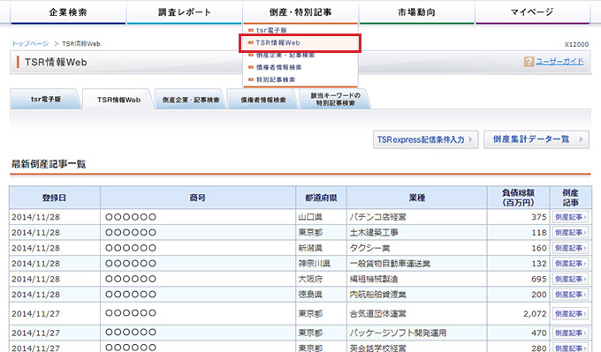
Task: Click the TSRexpress配信条件入力 button
Action: (x=425, y=139)
